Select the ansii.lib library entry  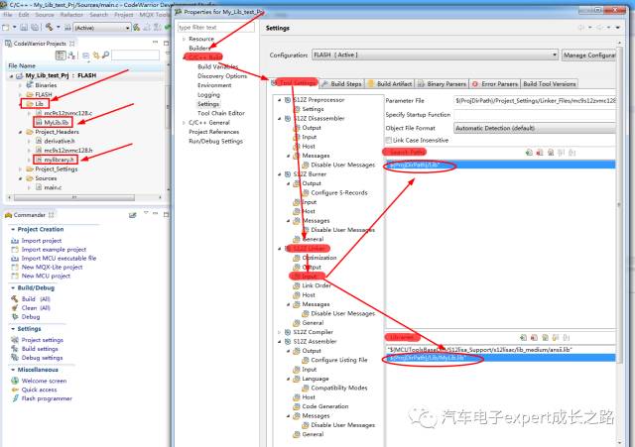[500, 350]
